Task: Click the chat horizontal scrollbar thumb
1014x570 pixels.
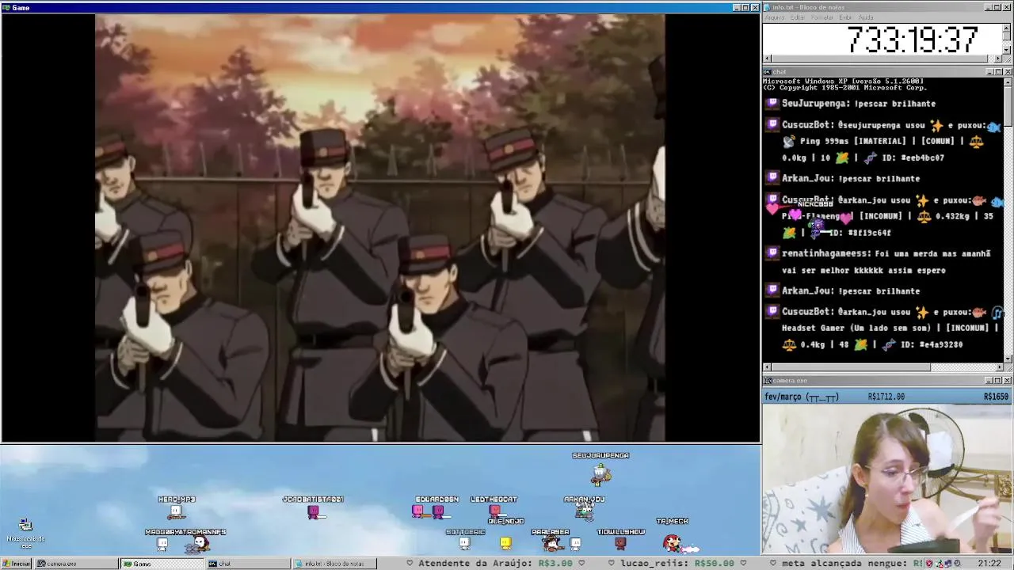Action: coord(850,367)
